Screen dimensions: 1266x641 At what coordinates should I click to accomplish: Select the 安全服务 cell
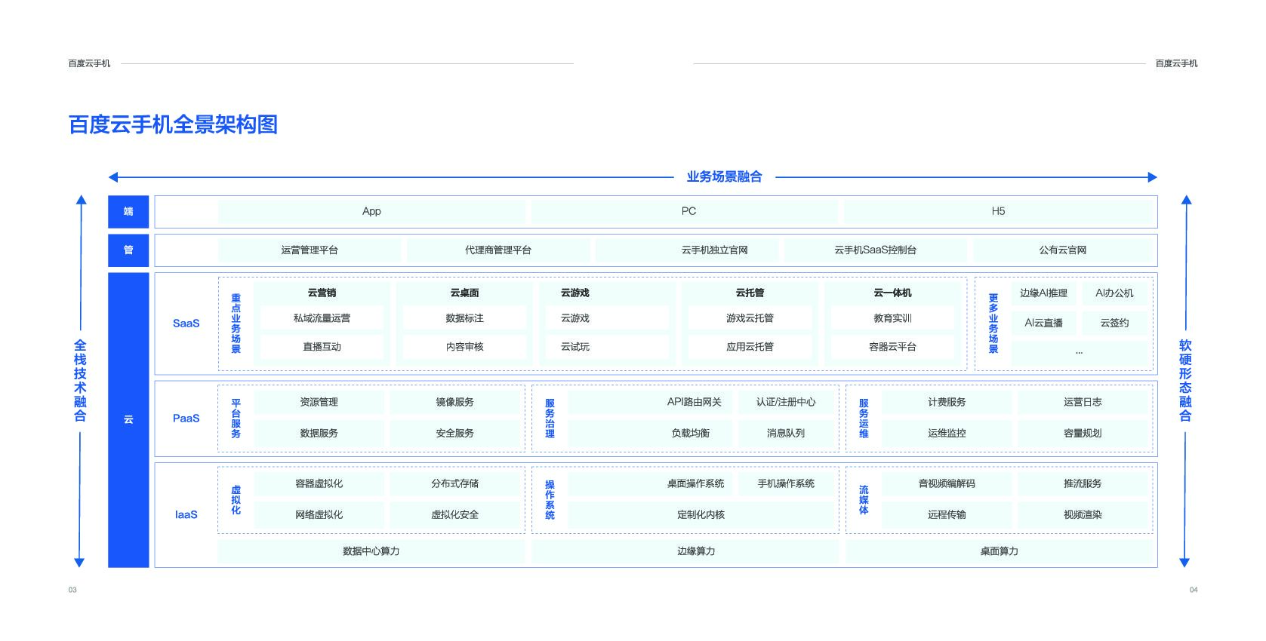pyautogui.click(x=454, y=433)
